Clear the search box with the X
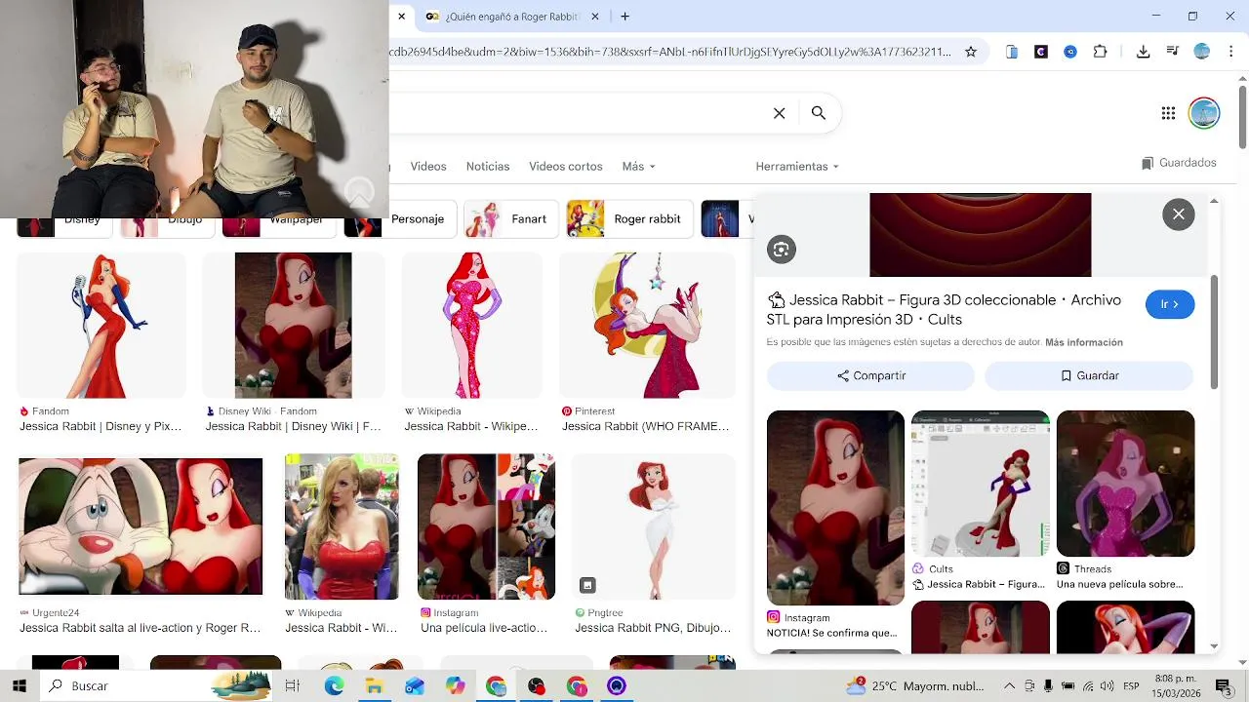 click(x=780, y=113)
